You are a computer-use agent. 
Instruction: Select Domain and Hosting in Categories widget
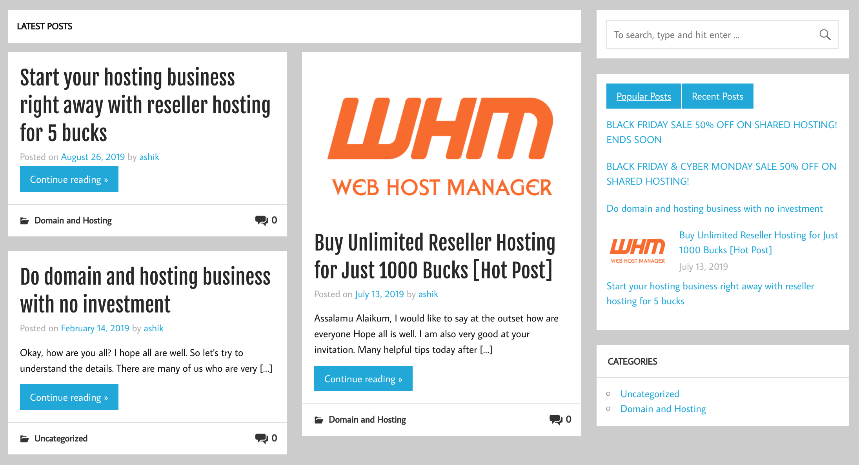(663, 409)
